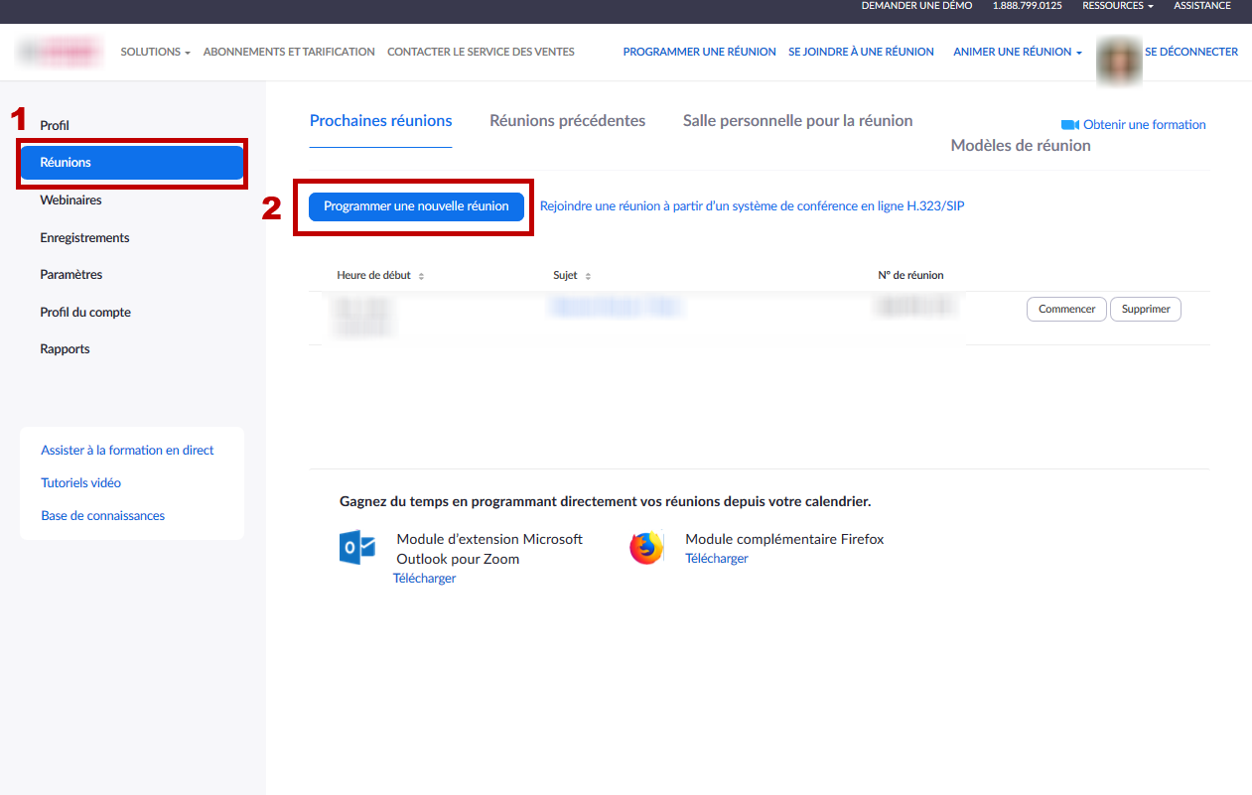This screenshot has width=1252, height=795.
Task: Open the profile avatar picture
Action: coord(1118,60)
